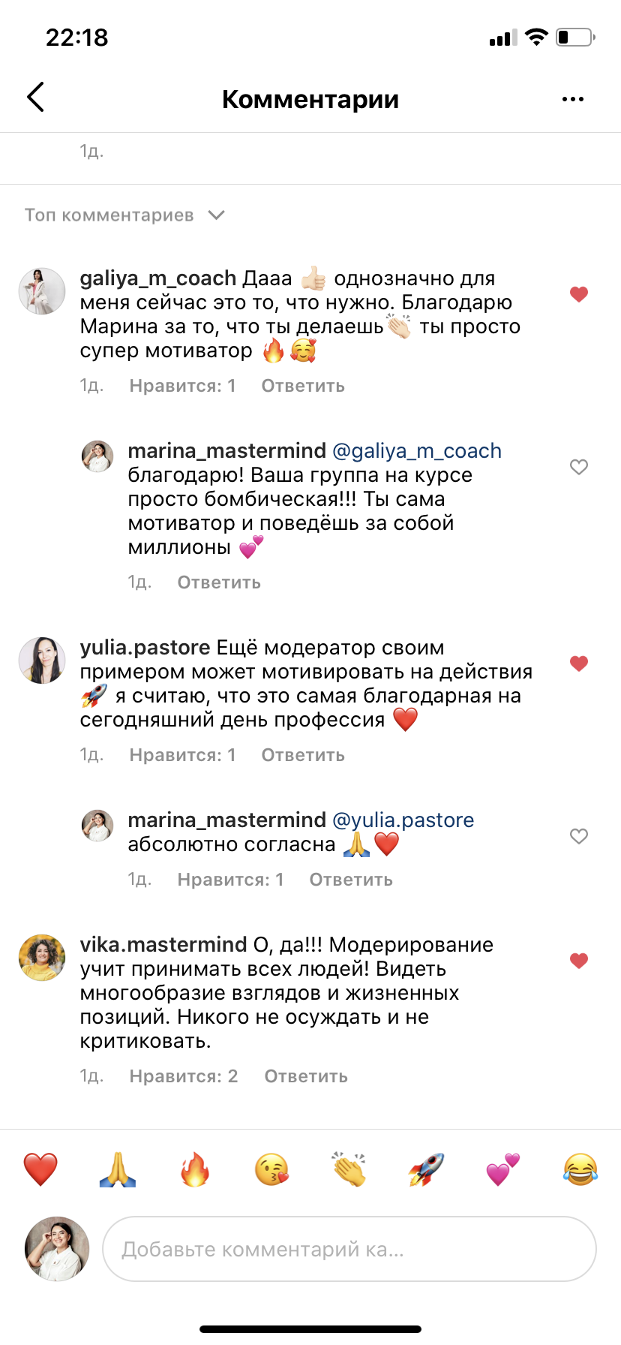The width and height of the screenshot is (621, 1345).
Task: Insert the laughing tears emoji reaction
Action: (x=580, y=1169)
